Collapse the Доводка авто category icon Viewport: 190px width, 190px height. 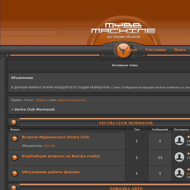pos(14,187)
